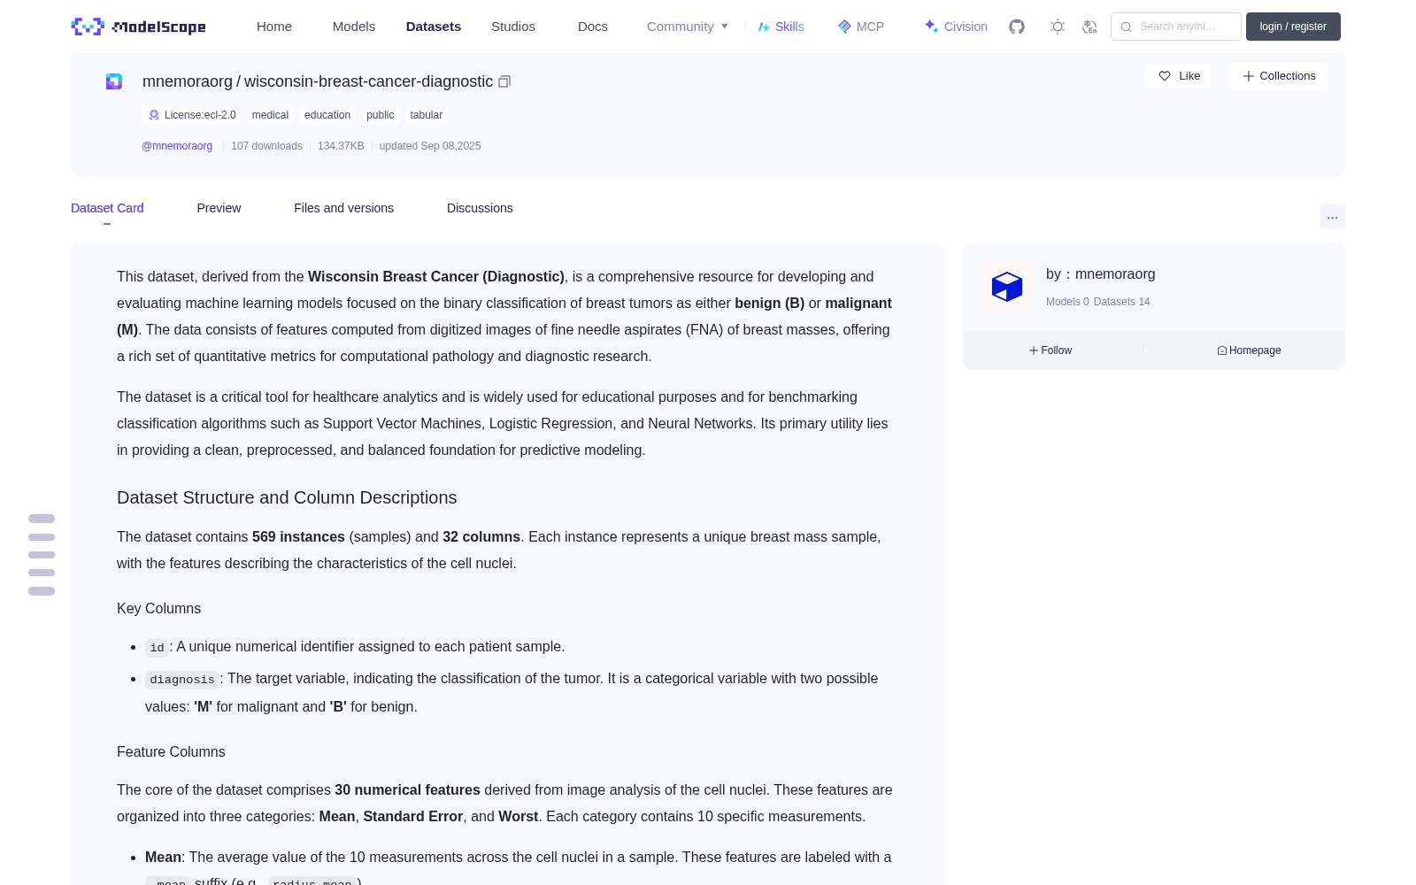The image size is (1416, 885).
Task: Click the License:ecl-2.0 tag
Action: [x=192, y=115]
